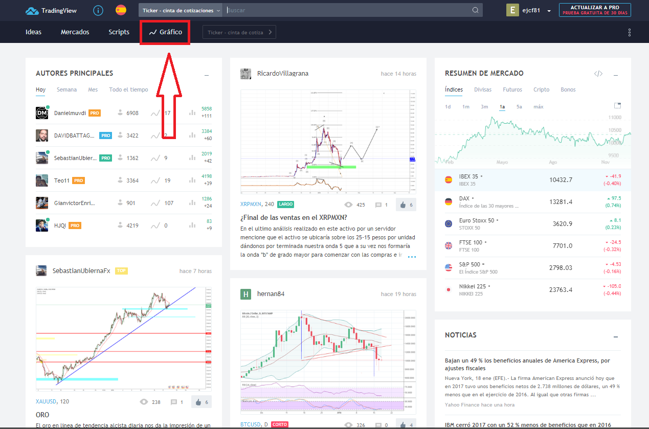Switch to the Divisas tab
649x429 pixels.
[483, 89]
